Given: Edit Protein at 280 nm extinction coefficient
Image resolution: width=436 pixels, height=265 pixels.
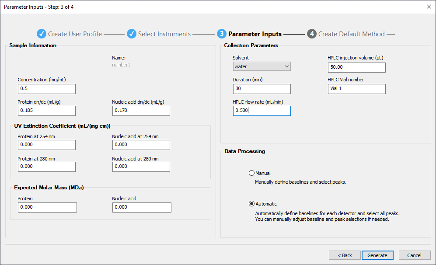Looking at the screenshot, I should point(46,167).
